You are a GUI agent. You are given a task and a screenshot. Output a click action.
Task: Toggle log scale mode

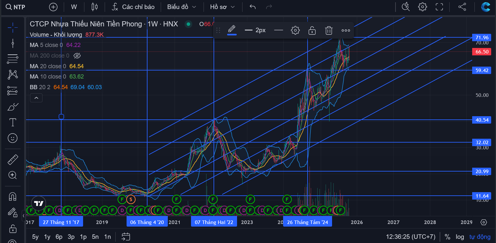(460, 237)
